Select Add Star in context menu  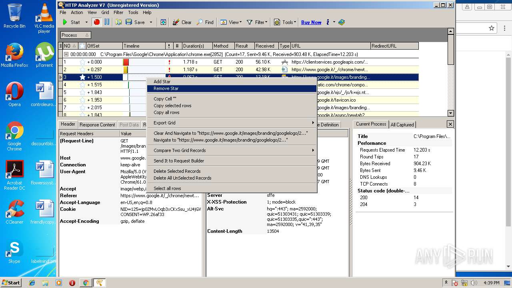pos(232,82)
